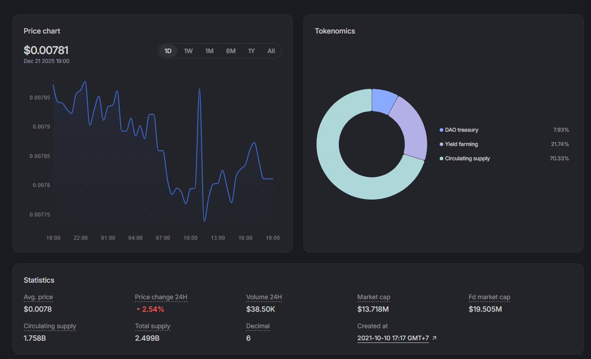This screenshot has width=591, height=359.
Task: Click the 0.00775 y-axis label
Action: coord(40,215)
